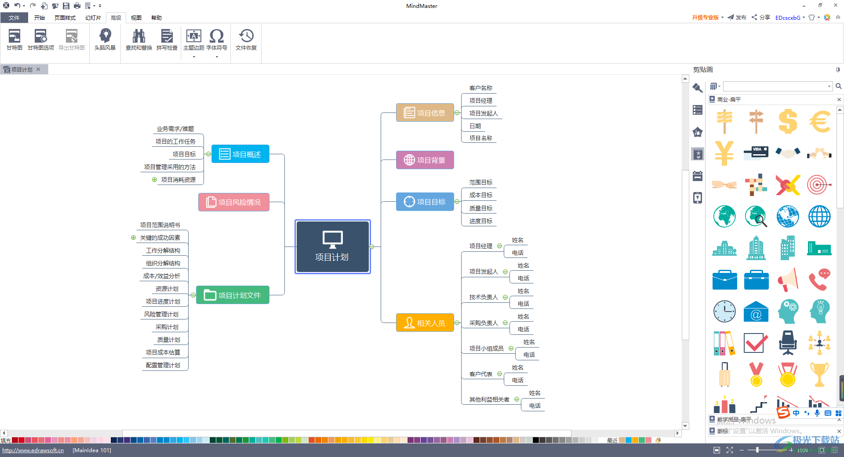Image resolution: width=844 pixels, height=457 pixels.
Task: Run the spell check tool
Action: 167,40
